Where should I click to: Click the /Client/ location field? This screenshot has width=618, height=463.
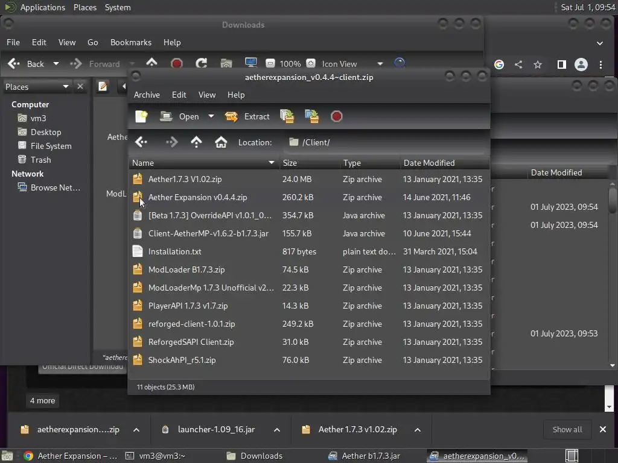click(x=385, y=142)
